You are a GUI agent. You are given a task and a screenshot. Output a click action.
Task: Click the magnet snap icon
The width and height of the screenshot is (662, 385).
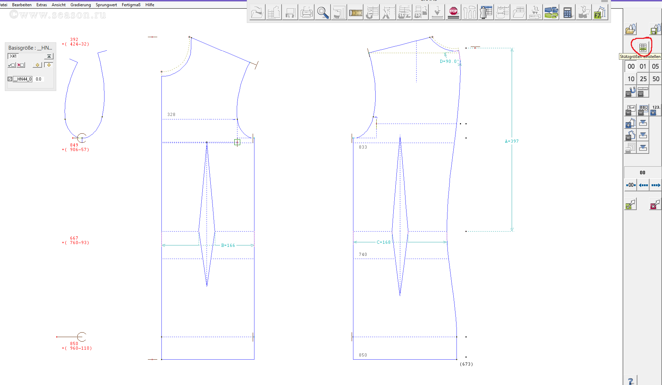pos(630,92)
